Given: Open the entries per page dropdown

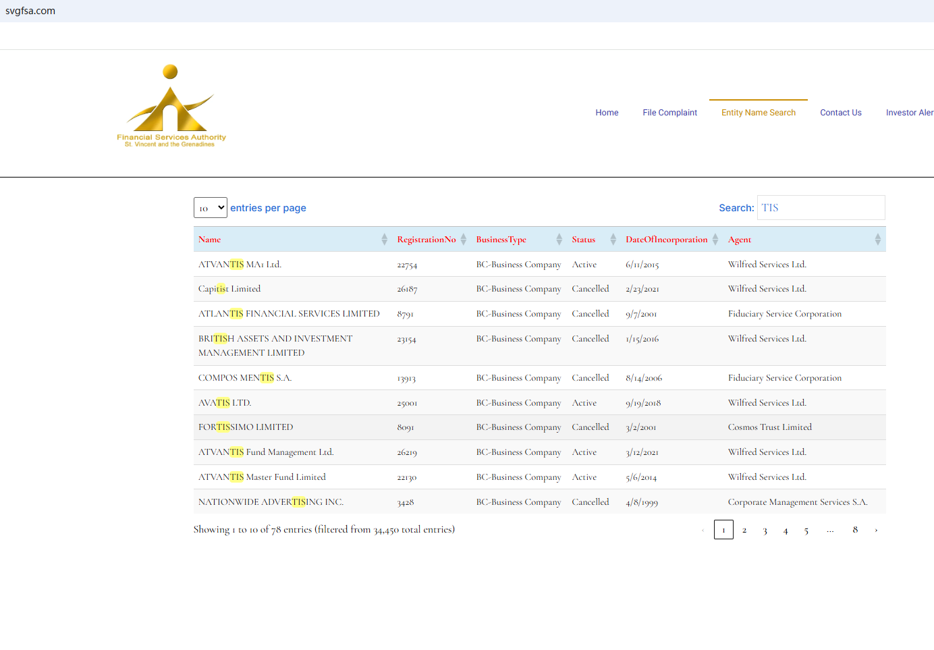Looking at the screenshot, I should [211, 208].
